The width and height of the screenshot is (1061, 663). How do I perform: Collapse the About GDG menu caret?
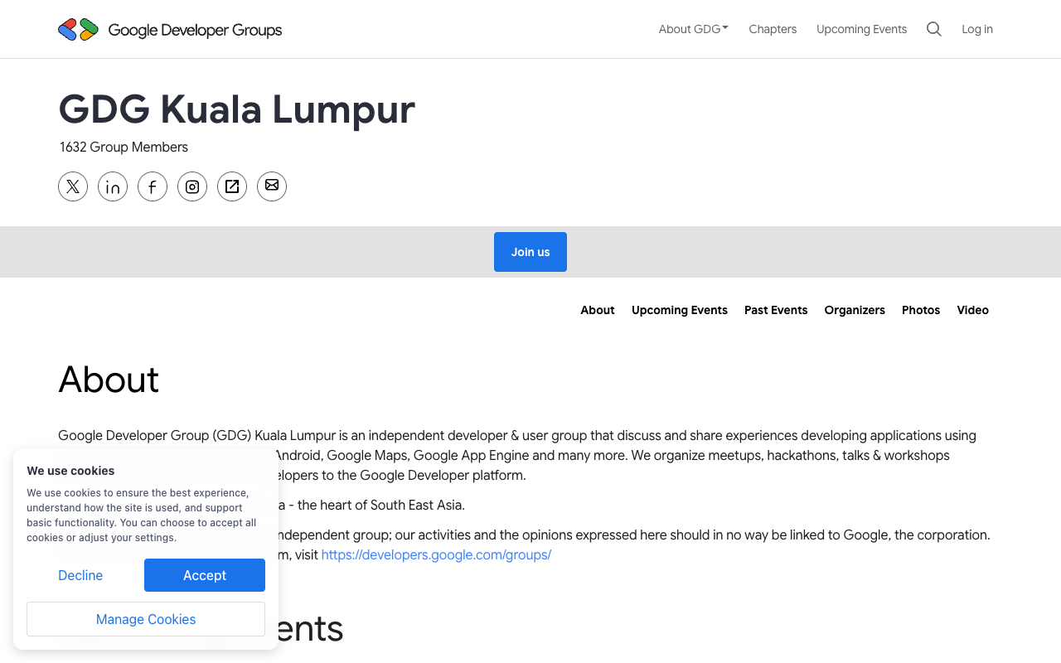pyautogui.click(x=725, y=27)
